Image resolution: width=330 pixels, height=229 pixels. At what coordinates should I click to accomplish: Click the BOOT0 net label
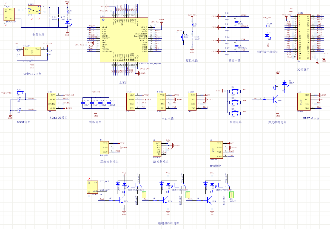click(x=31, y=98)
